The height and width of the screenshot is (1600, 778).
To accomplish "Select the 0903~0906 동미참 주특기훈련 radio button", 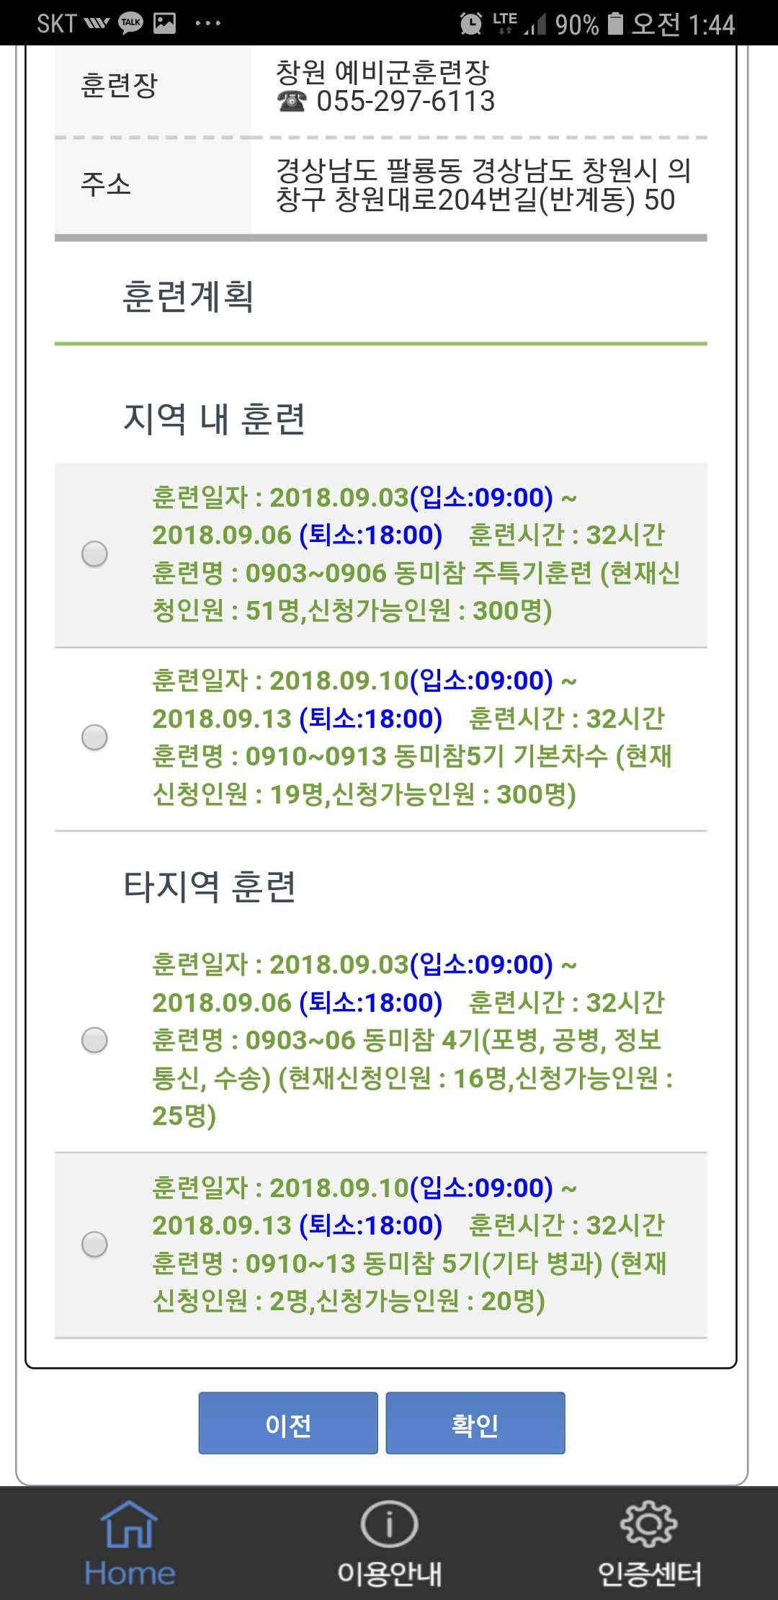I will click(94, 554).
